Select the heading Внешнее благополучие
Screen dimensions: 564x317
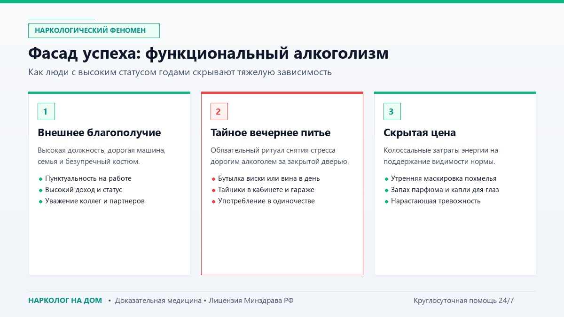click(99, 133)
